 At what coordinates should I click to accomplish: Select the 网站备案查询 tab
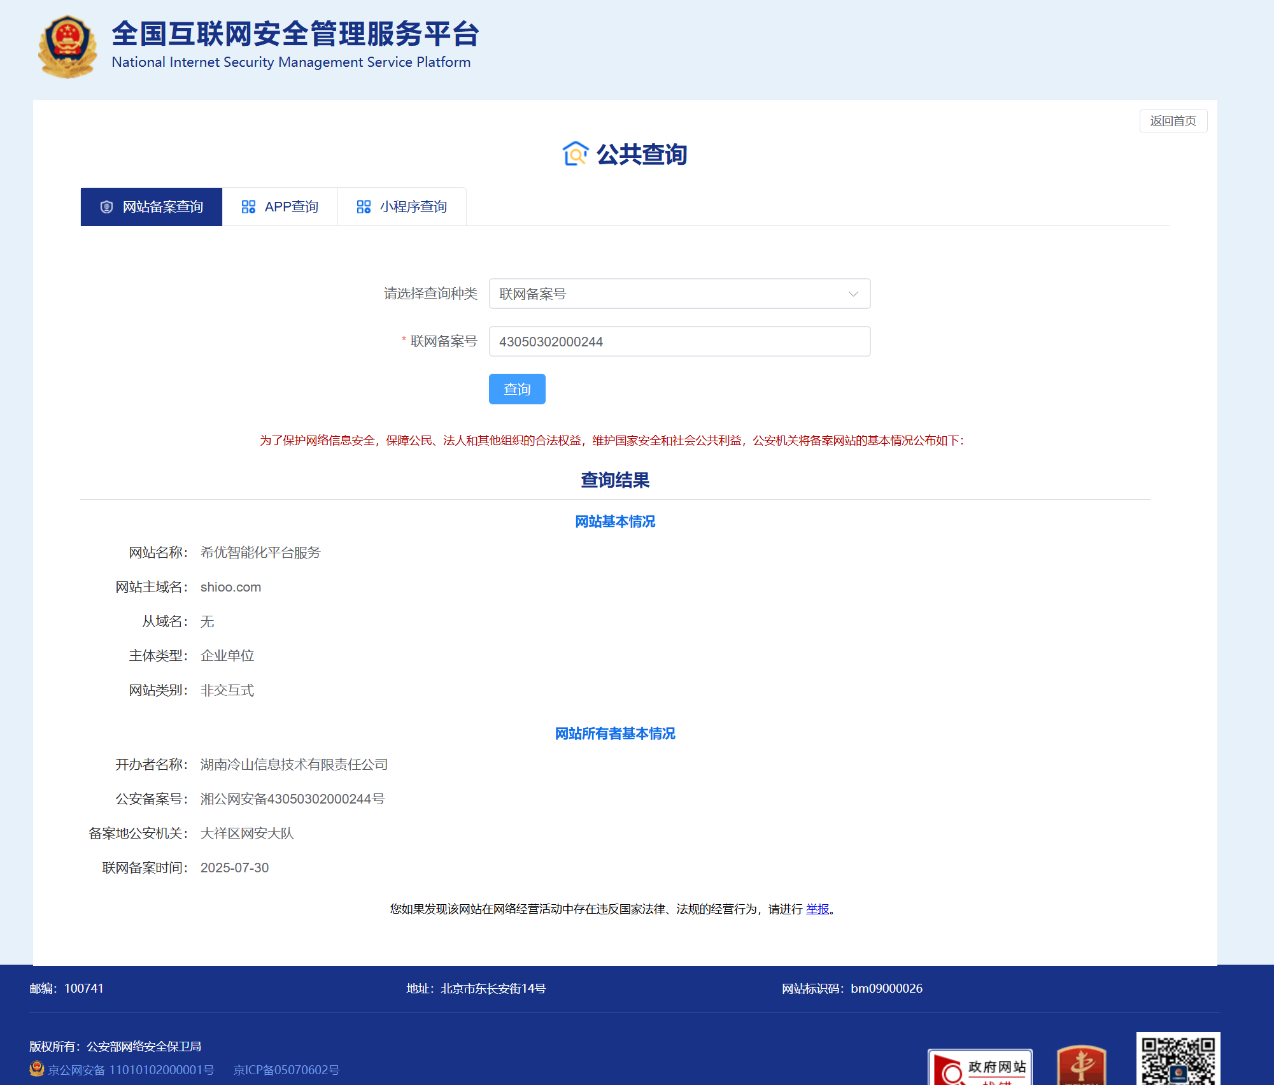(152, 207)
